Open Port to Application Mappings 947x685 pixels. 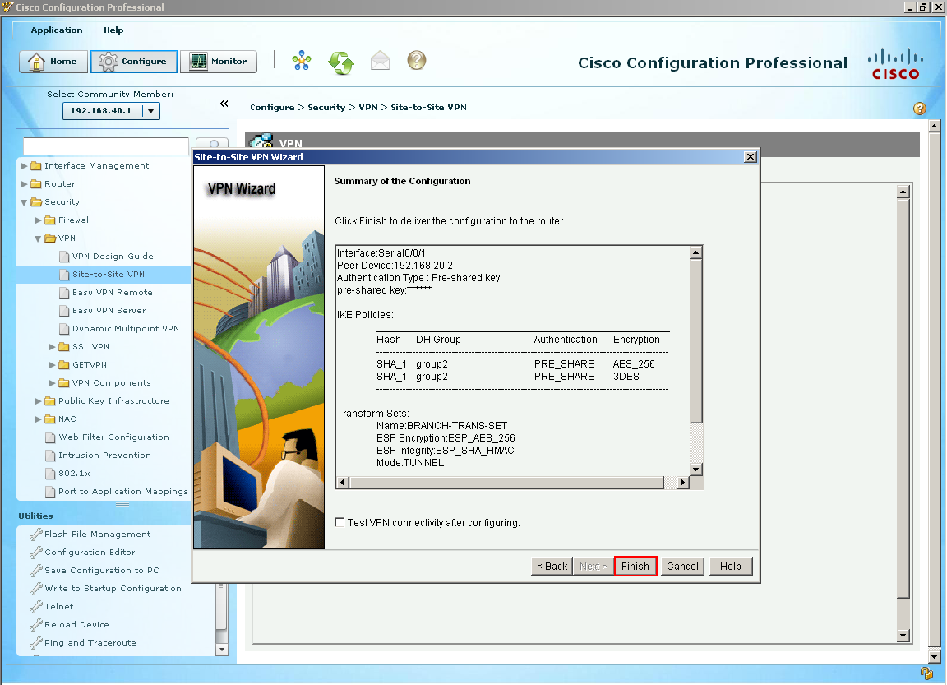pos(123,492)
